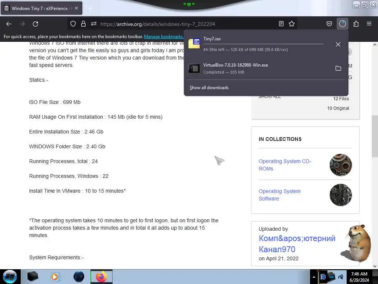Close the Windows Tiny 7 tab
Viewport: 378px width, 284px height.
click(x=76, y=8)
